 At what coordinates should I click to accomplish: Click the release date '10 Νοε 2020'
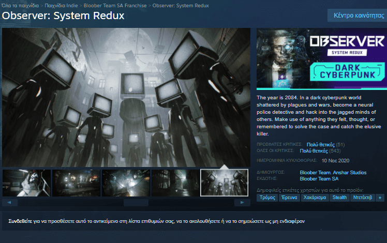335,161
